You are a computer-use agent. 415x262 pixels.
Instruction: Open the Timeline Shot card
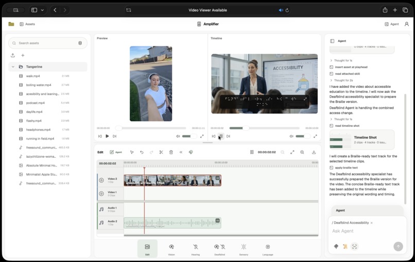point(362,139)
